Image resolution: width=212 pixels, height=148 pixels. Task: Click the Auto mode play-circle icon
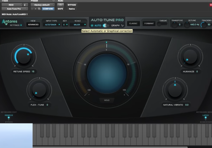tap(92, 25)
